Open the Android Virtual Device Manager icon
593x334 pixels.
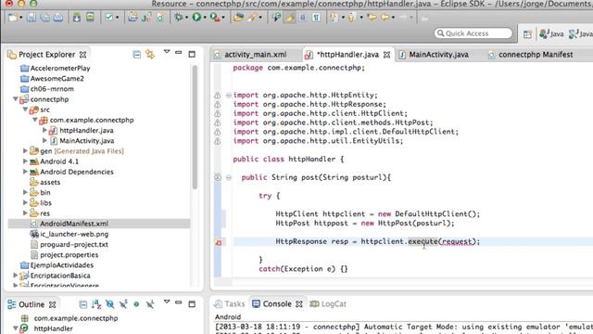click(x=90, y=18)
